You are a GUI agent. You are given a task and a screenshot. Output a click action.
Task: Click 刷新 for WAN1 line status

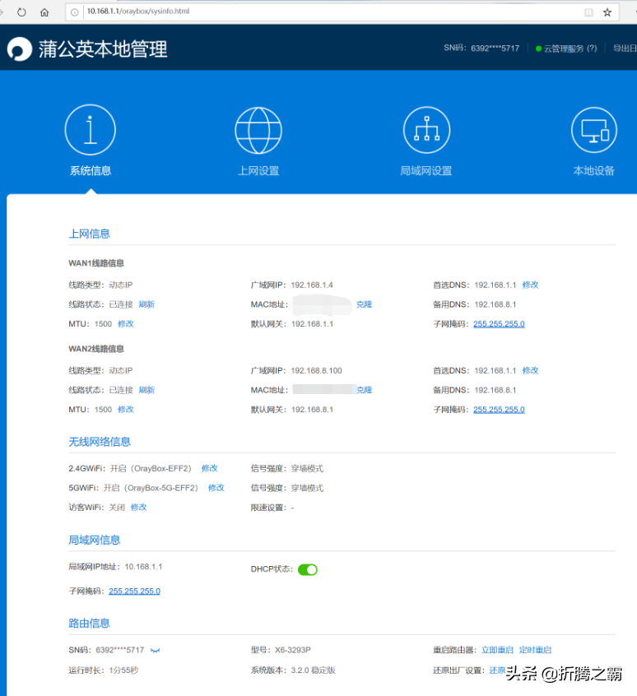tap(146, 304)
